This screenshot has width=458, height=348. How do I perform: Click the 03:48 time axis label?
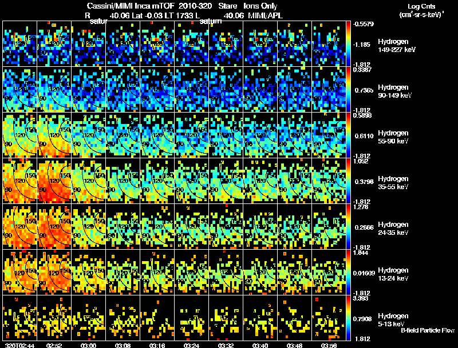tap(294, 346)
